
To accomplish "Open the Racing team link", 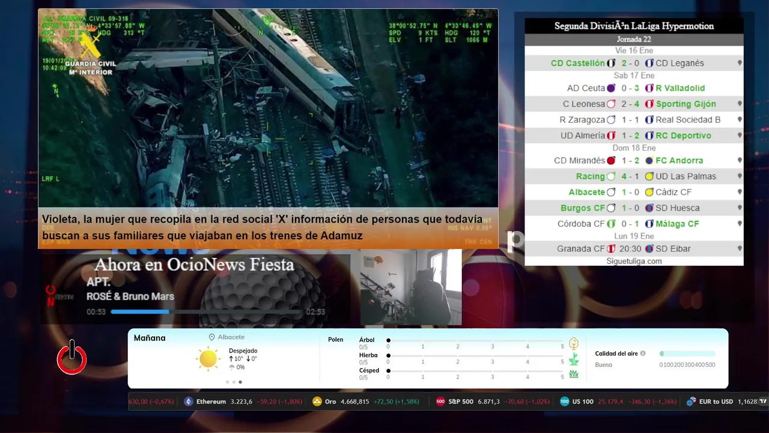I will pos(590,176).
